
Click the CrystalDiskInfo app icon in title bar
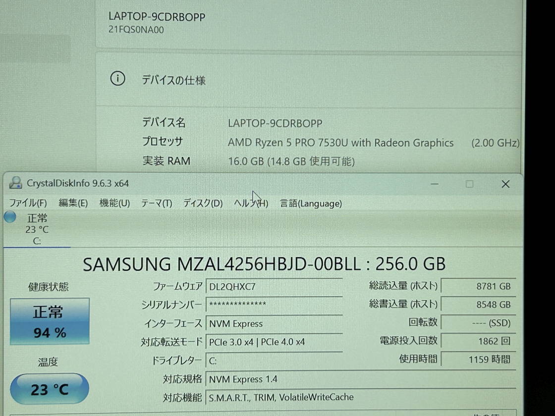tap(15, 183)
